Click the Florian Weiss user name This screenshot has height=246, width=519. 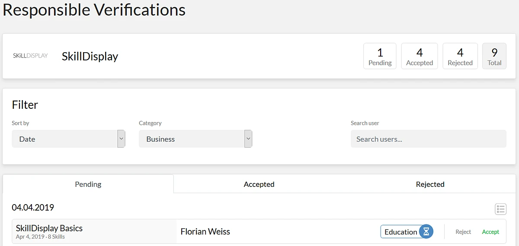click(x=205, y=232)
